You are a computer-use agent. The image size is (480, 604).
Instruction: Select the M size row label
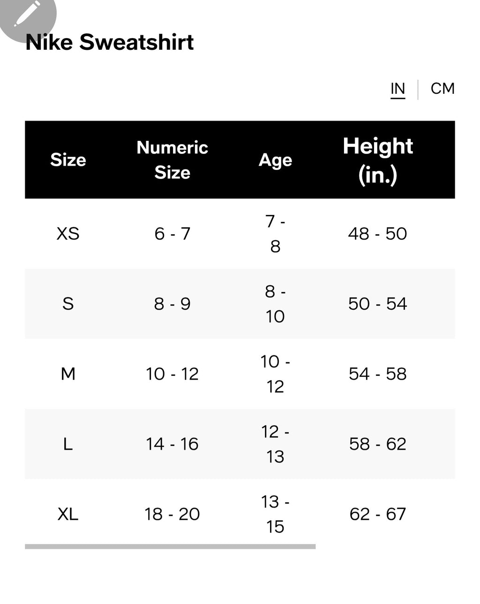coord(68,374)
